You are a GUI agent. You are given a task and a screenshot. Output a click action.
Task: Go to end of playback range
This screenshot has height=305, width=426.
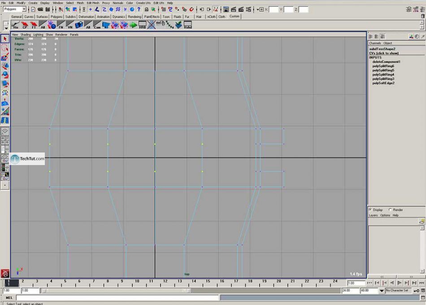coord(422,283)
